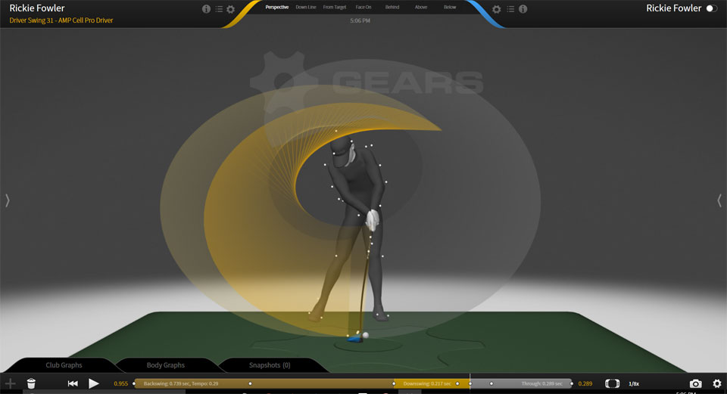Open left swing list icon
Screen dimensions: 727x394
(x=219, y=9)
